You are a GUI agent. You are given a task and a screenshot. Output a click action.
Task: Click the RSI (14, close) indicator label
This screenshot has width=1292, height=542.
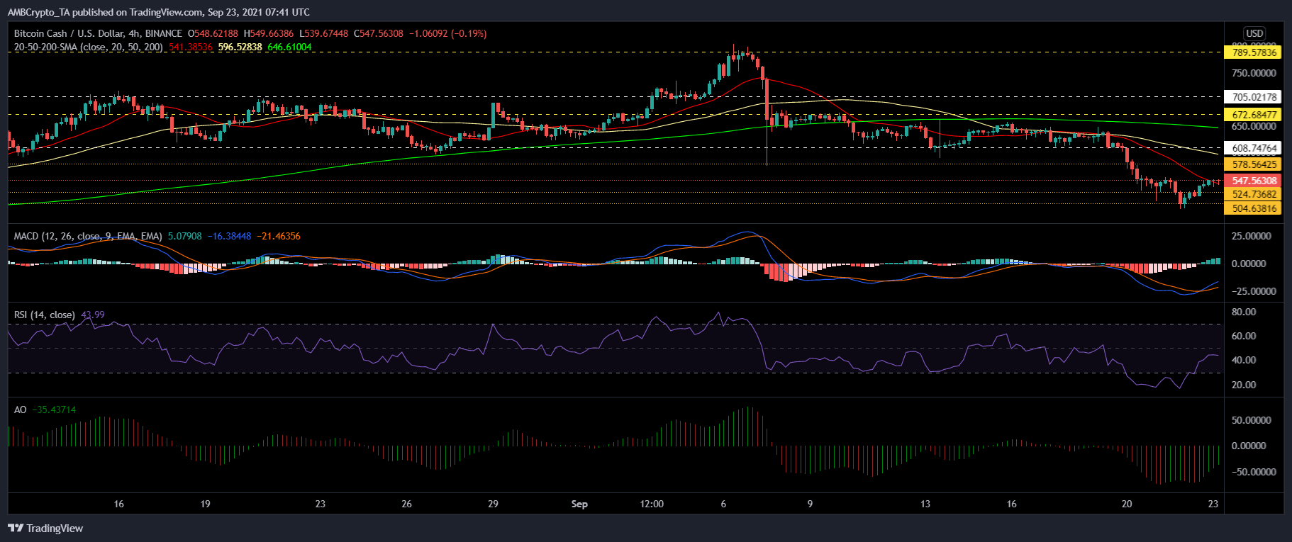coord(44,315)
